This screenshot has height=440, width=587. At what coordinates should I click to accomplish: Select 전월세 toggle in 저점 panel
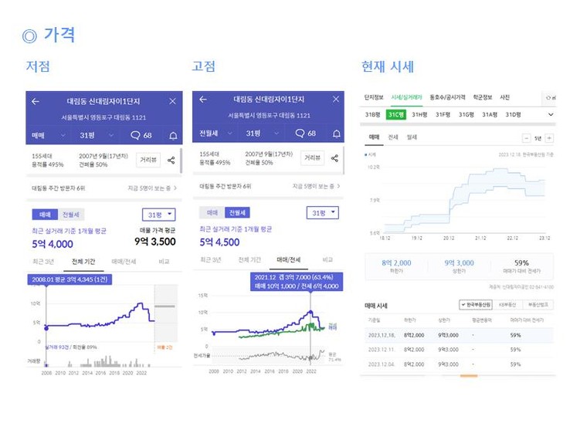coord(71,215)
